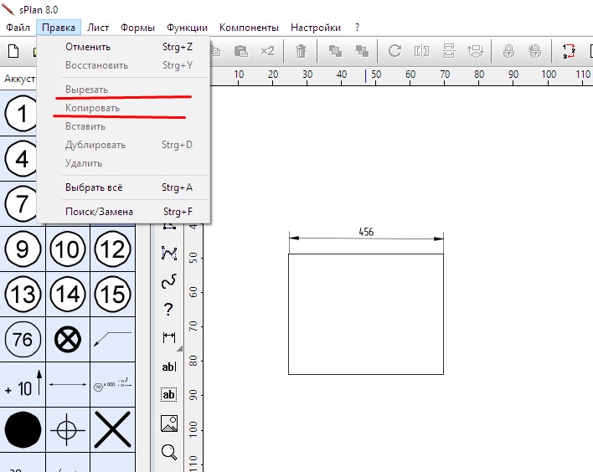The image size is (593, 472).
Task: Select the freehand curve tool
Action: tap(169, 281)
